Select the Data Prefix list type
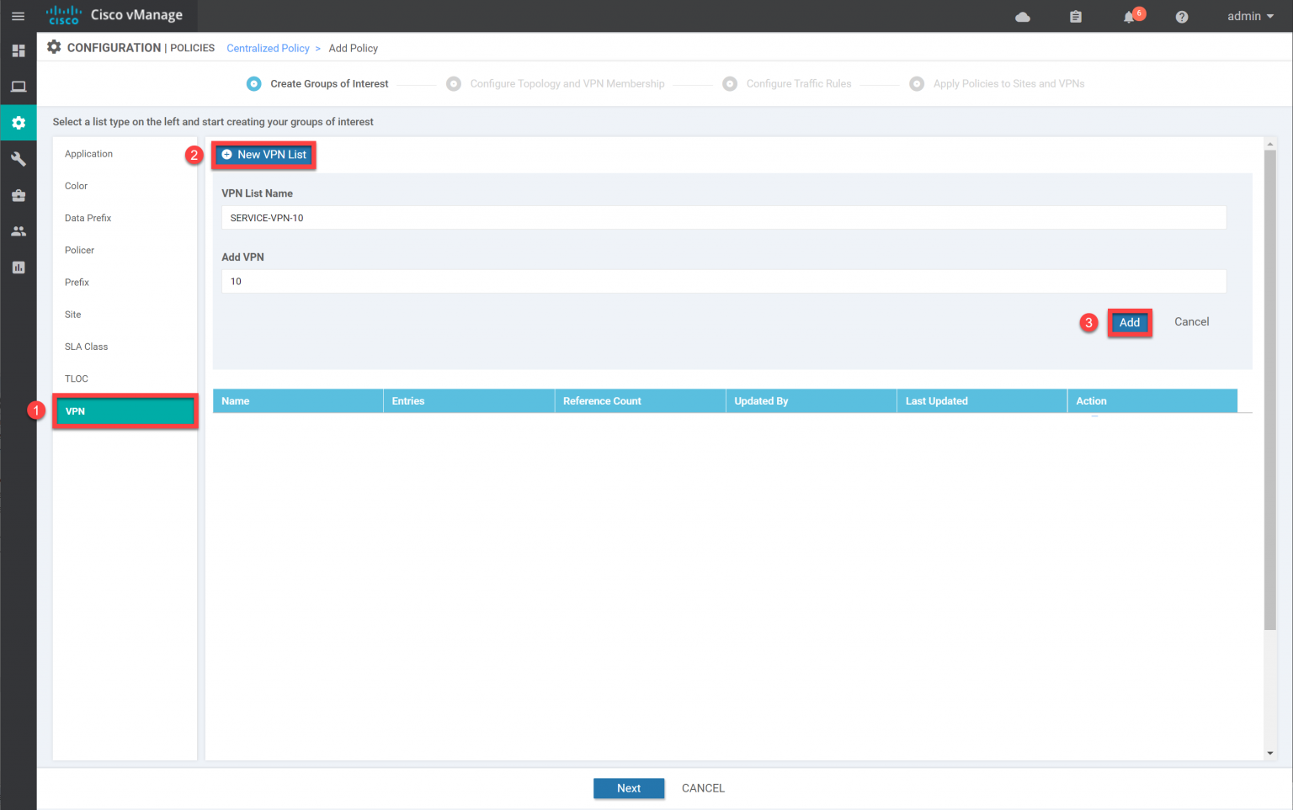 (x=88, y=218)
